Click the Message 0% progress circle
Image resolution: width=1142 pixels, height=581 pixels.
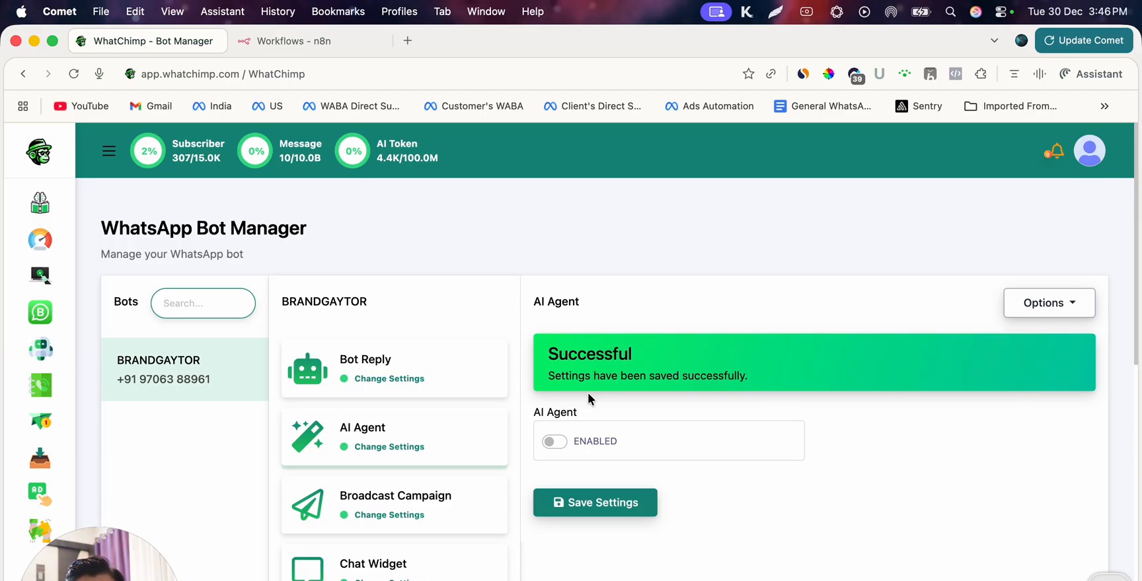(255, 151)
